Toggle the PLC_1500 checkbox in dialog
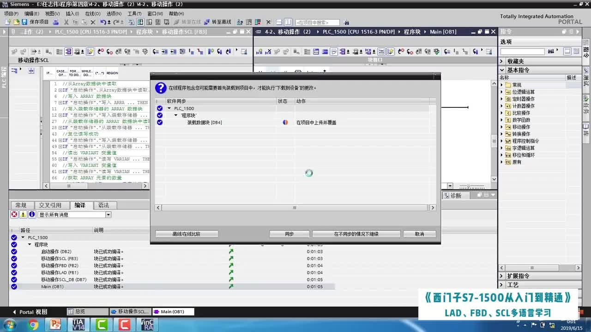 [x=160, y=108]
